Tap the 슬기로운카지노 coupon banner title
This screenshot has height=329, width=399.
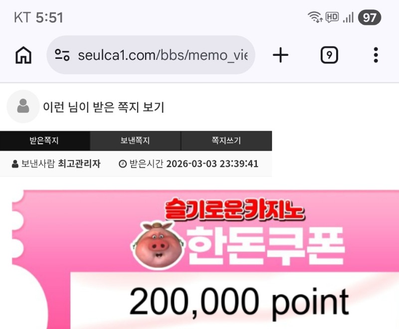pos(234,209)
